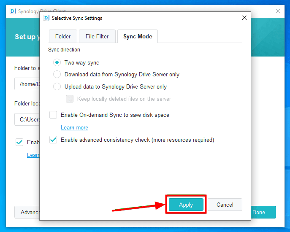Select the Sync Mode tab
290x232 pixels.
click(x=138, y=36)
